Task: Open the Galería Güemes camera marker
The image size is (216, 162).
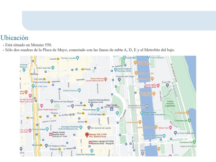Action: tap(79, 91)
